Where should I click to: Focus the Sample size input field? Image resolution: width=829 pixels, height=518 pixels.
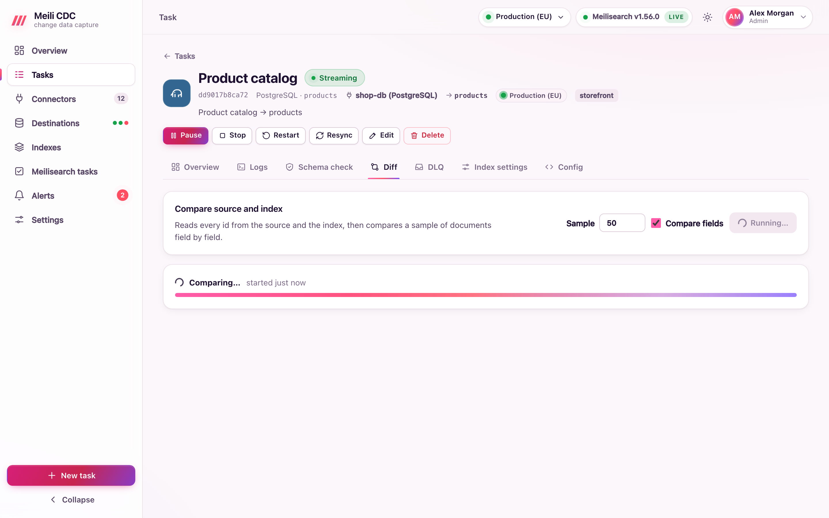[x=622, y=223]
